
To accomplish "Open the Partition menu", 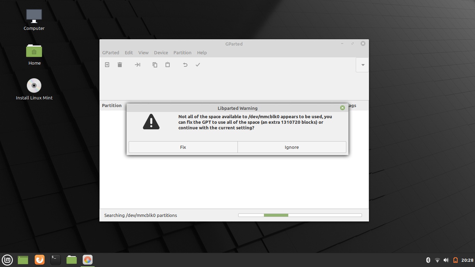I will (183, 52).
